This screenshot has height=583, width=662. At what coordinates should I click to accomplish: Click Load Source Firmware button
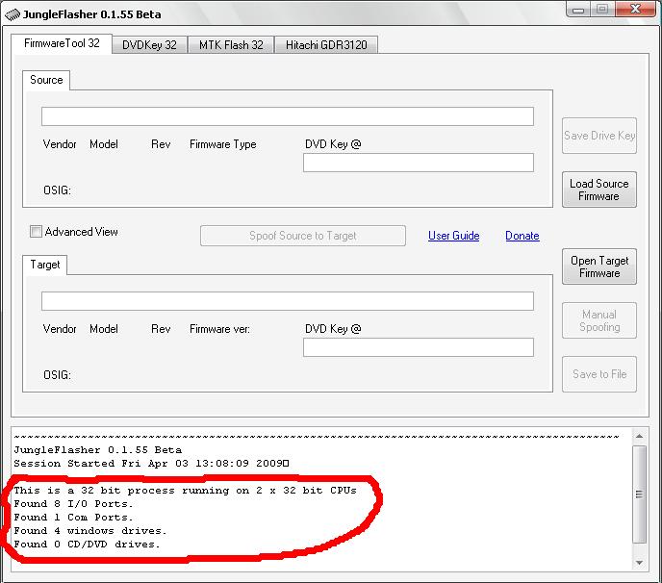pos(599,190)
